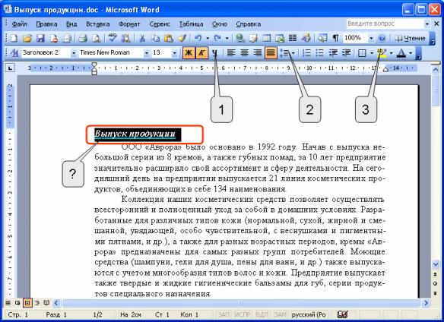
Task: Switch to Normal view button at bottom
Action: pos(8,303)
